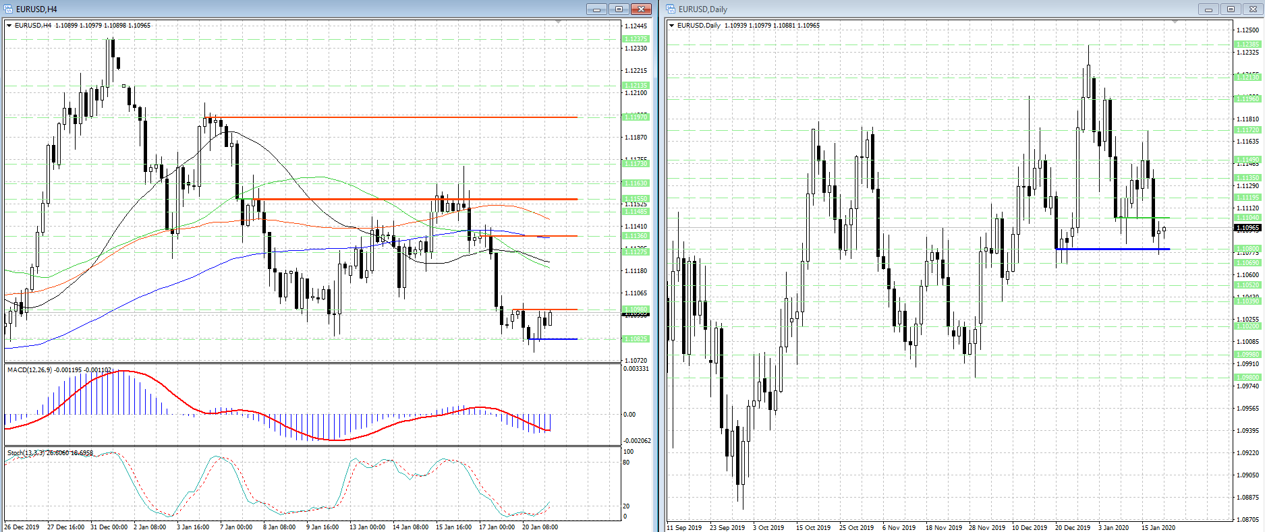This screenshot has width=1265, height=532.
Task: Close the EURUSD,H4 chart window
Action: [641, 9]
